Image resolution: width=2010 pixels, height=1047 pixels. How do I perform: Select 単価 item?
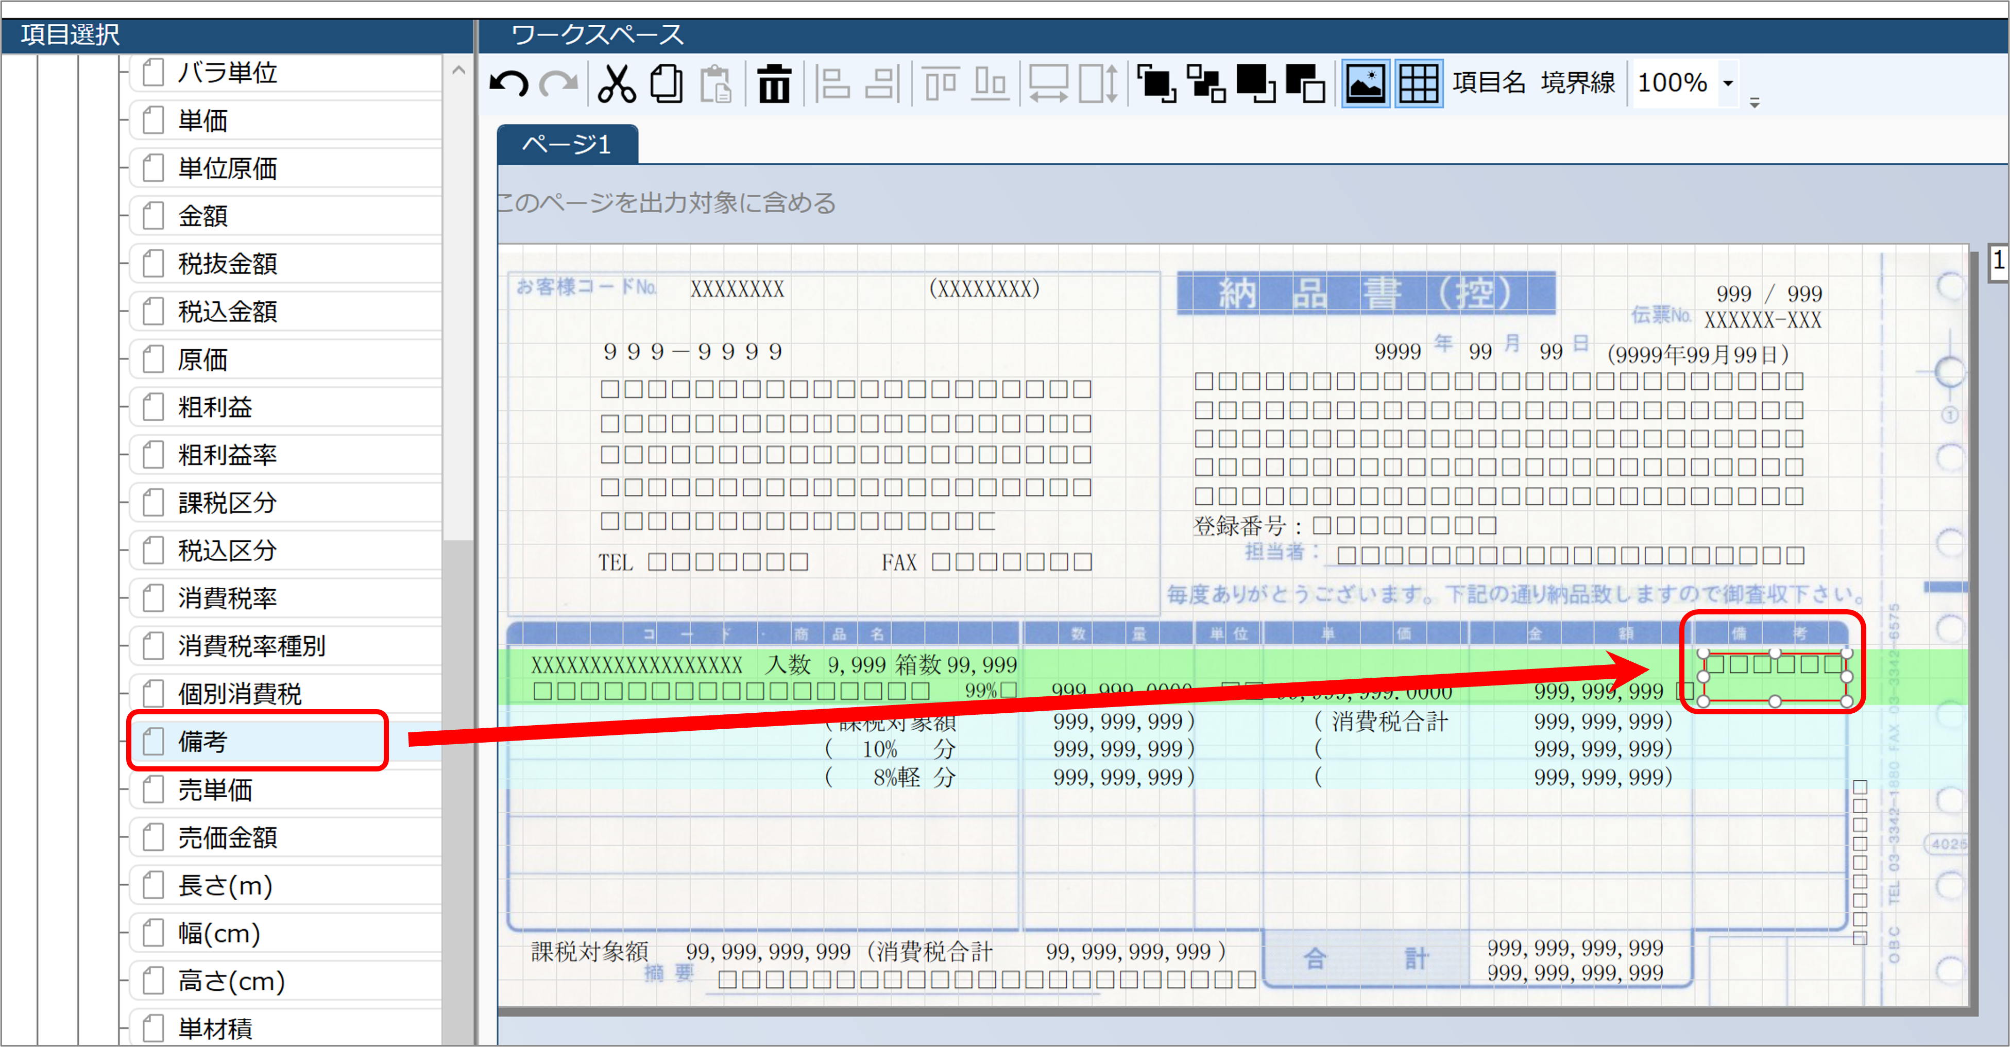(285, 120)
